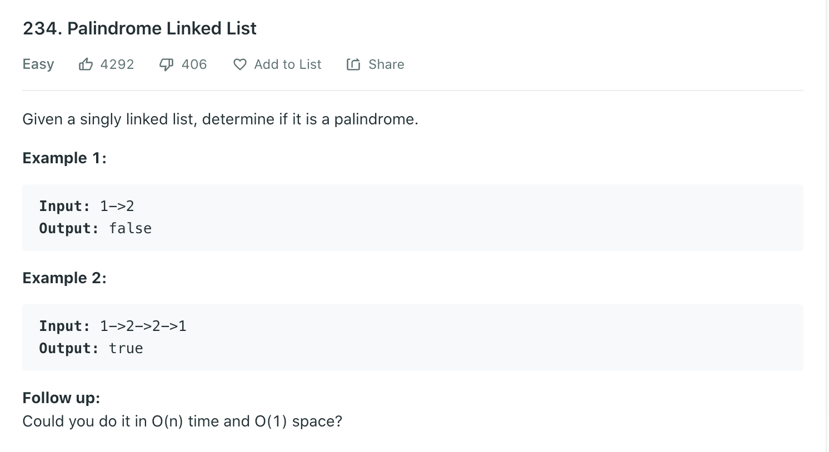The image size is (829, 452).
Task: Select the problem title 234. Palindrome Linked List
Action: point(139,28)
